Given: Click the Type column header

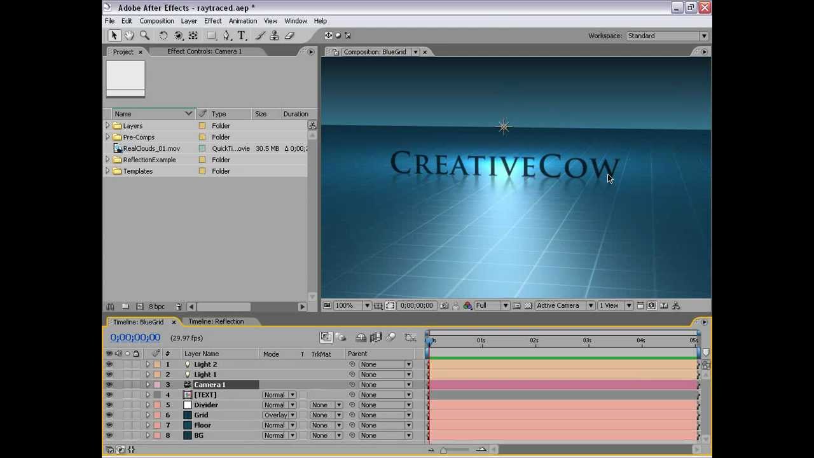Looking at the screenshot, I should pos(230,114).
